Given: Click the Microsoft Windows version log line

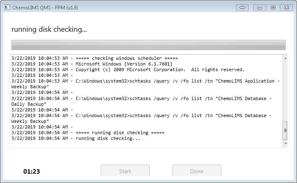Looking at the screenshot, I should click(x=92, y=64).
